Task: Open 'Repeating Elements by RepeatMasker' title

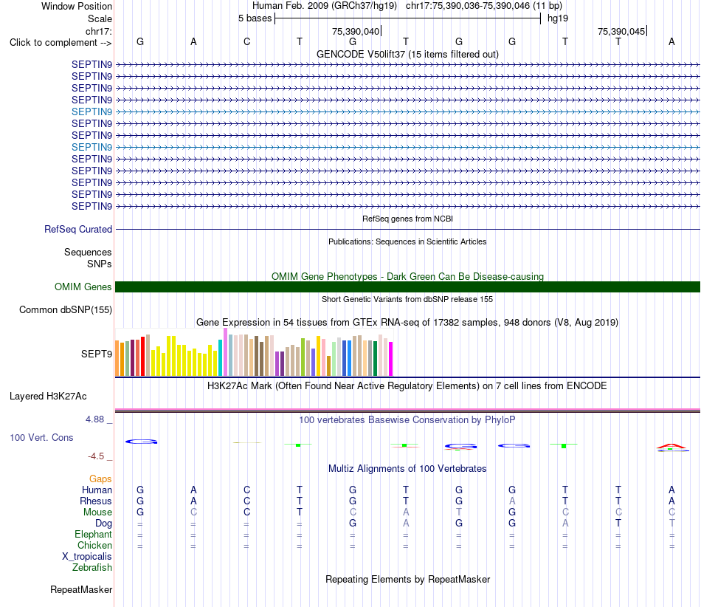Action: point(407,579)
